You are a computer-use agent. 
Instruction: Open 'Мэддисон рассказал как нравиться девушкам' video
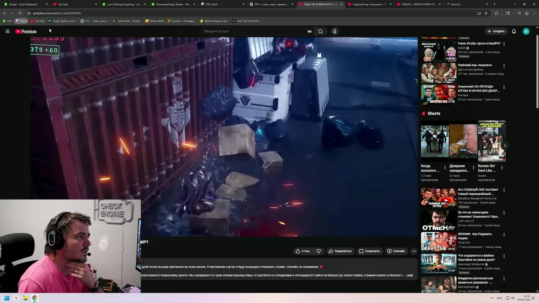click(x=475, y=280)
